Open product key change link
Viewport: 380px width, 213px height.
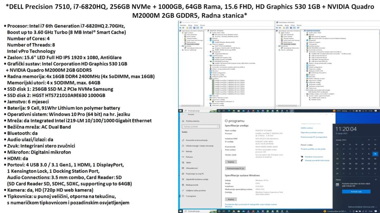(x=251, y=205)
